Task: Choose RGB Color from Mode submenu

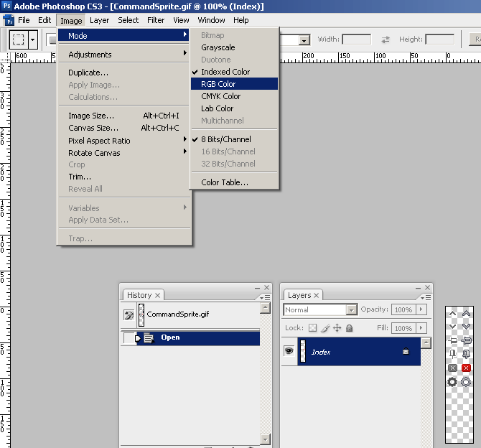Action: tap(218, 84)
